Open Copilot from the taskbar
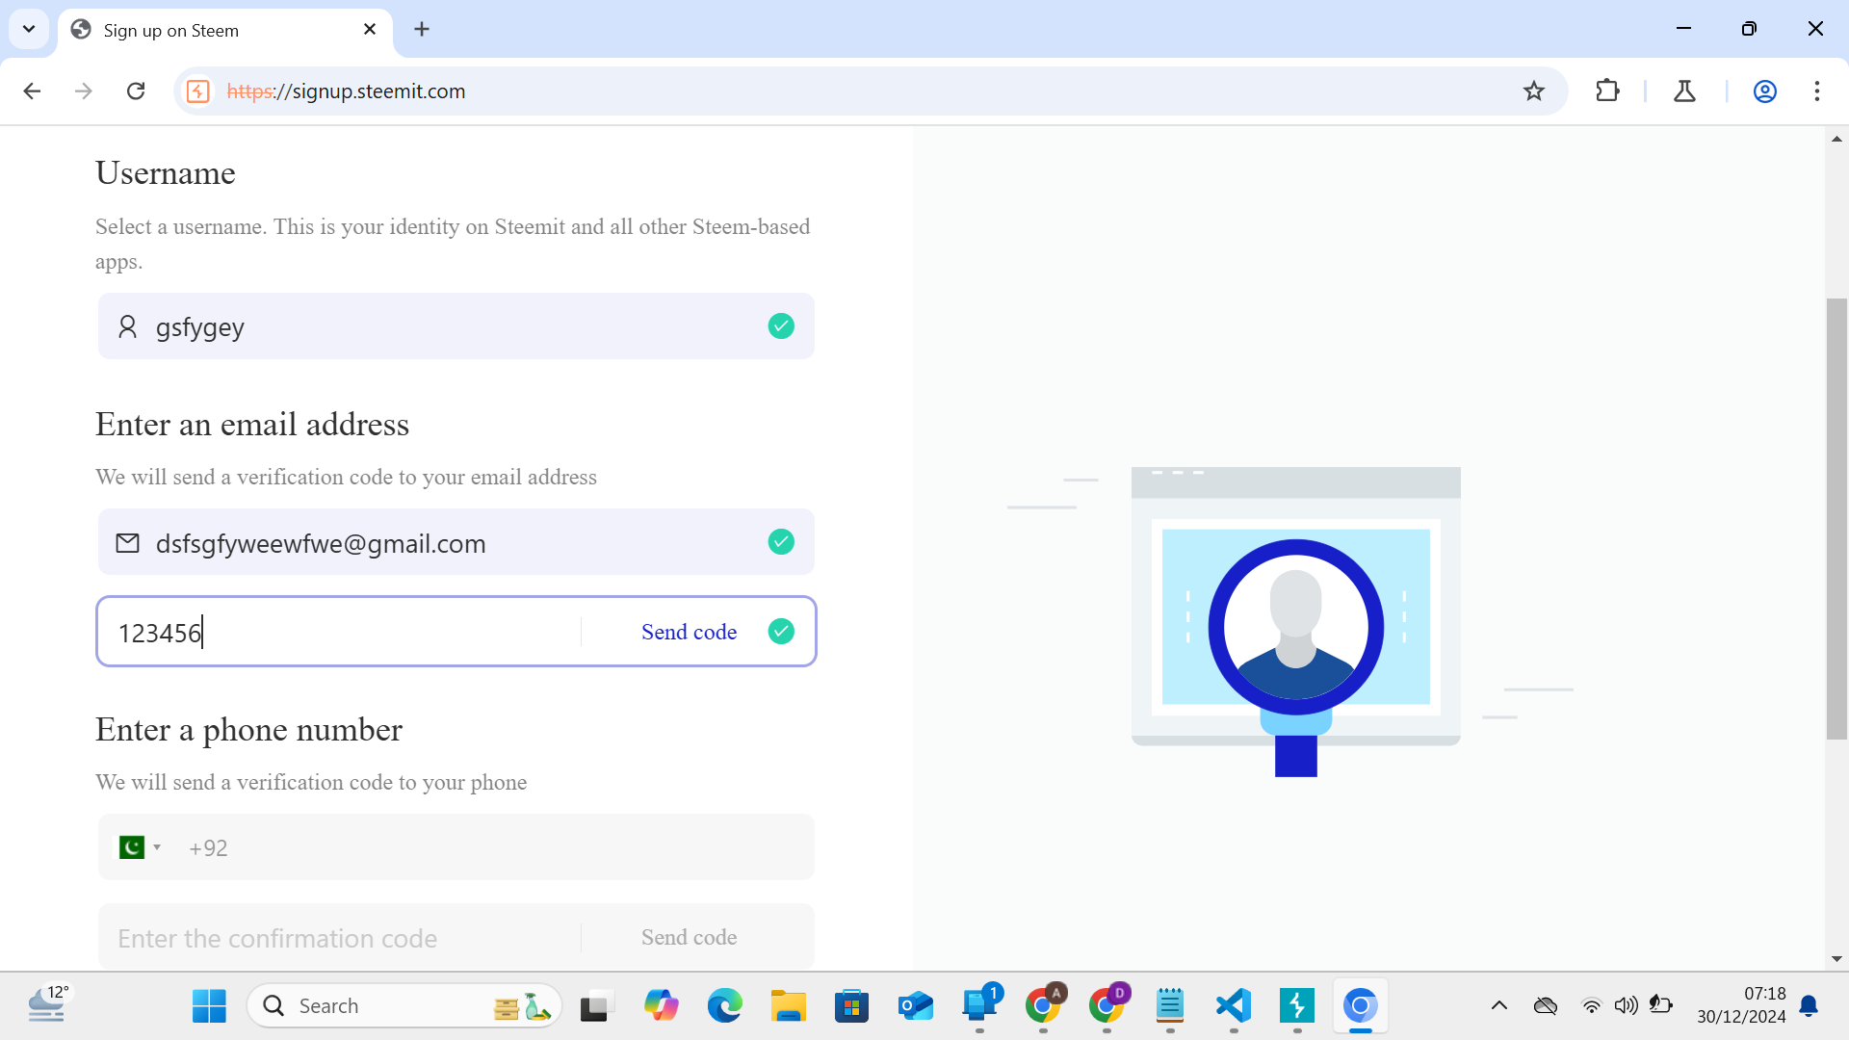1849x1040 pixels. tap(661, 1005)
